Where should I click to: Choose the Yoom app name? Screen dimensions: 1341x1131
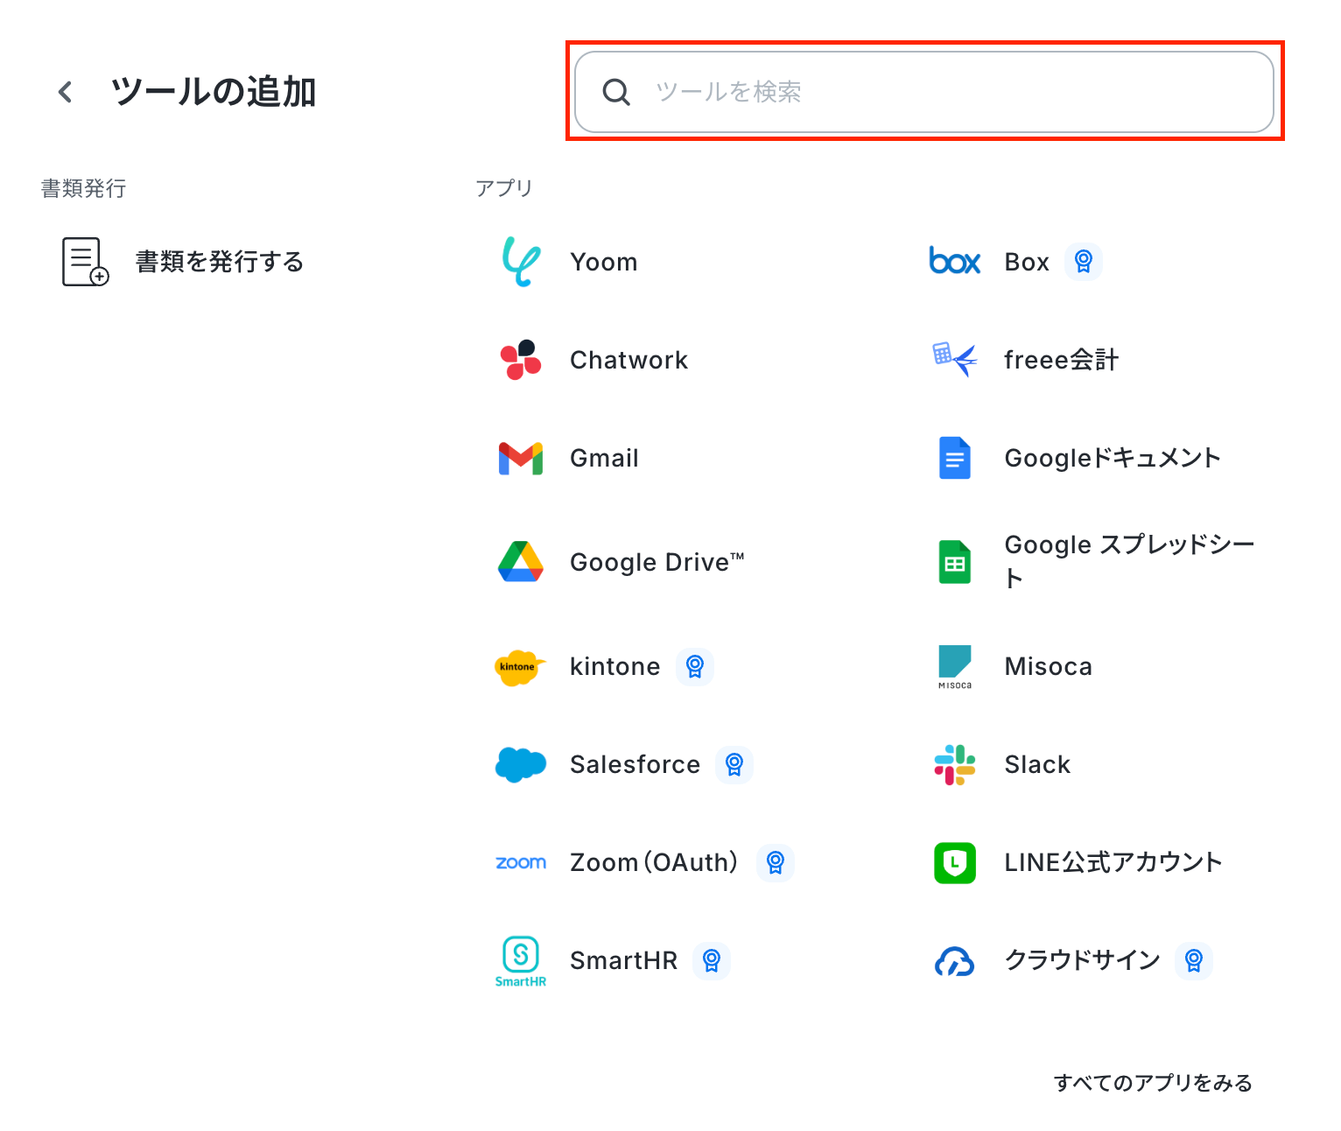click(604, 262)
